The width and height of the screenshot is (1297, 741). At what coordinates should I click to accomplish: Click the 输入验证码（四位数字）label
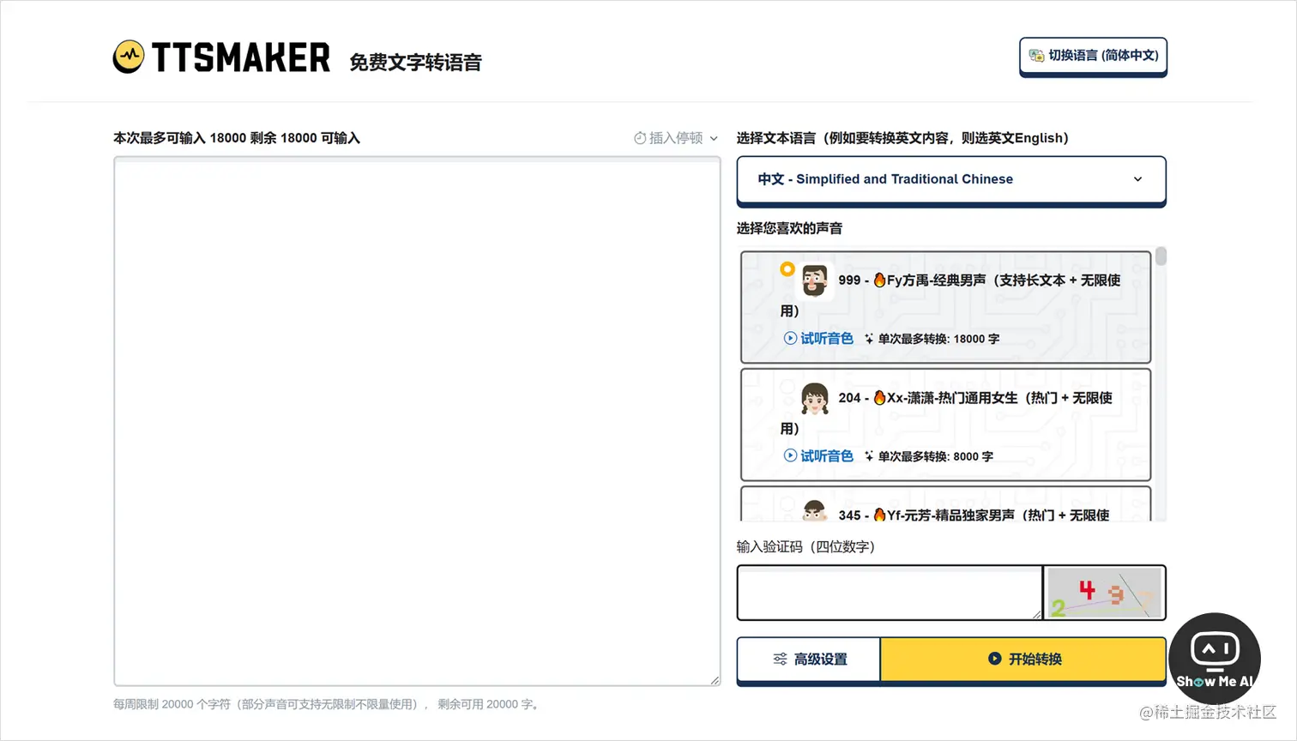click(x=806, y=546)
